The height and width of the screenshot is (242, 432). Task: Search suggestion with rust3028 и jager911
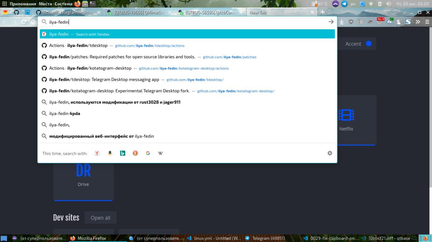tap(187, 102)
